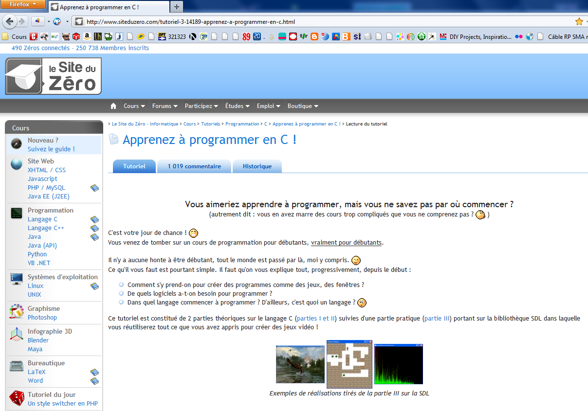Click the Site du Zéro logo
The image size is (588, 411).
point(54,76)
